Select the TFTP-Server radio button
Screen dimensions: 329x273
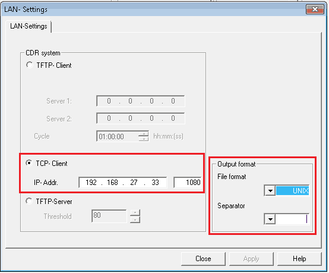point(29,201)
